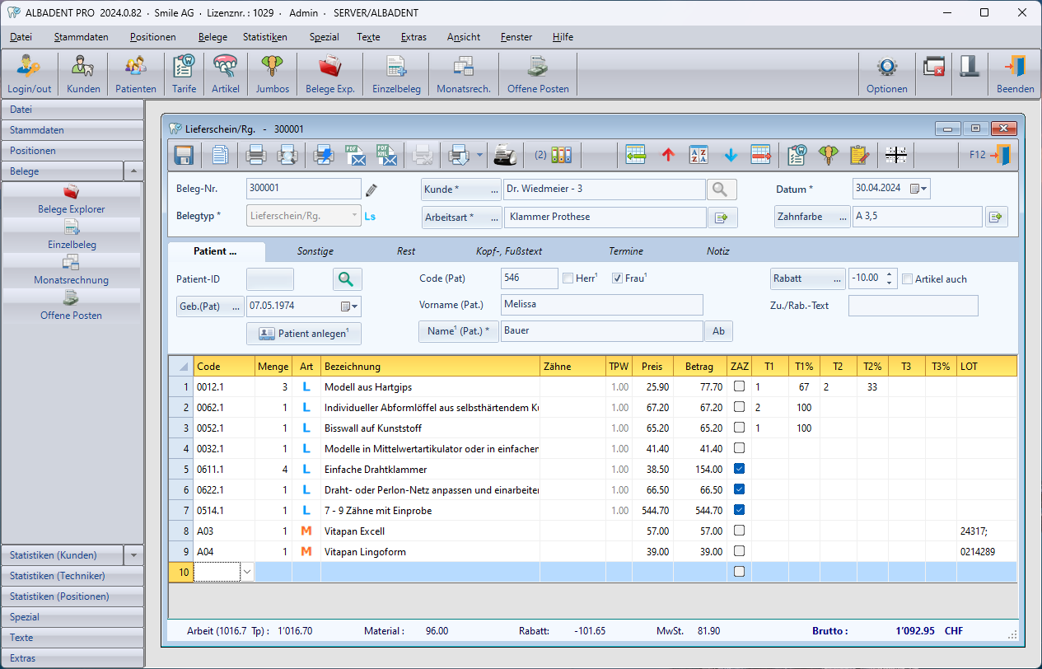
Task: Open the Datum calendar dropdown
Action: [918, 189]
